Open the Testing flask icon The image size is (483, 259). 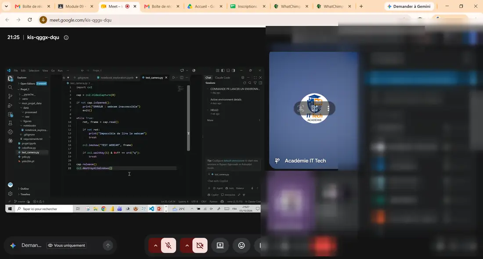tap(10, 123)
